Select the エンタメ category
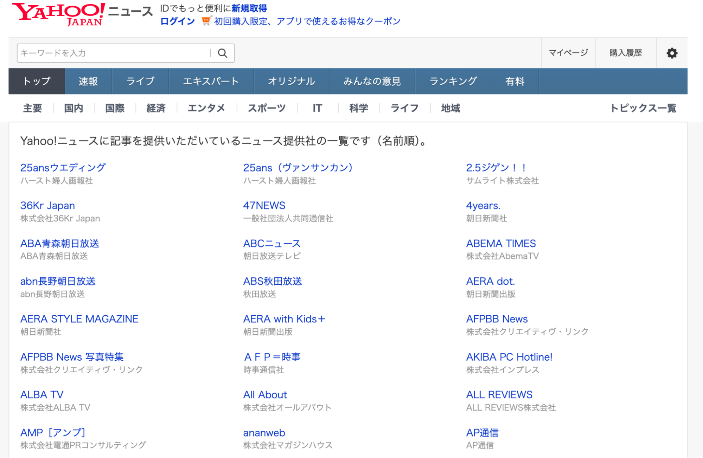703x458 pixels. [x=206, y=108]
